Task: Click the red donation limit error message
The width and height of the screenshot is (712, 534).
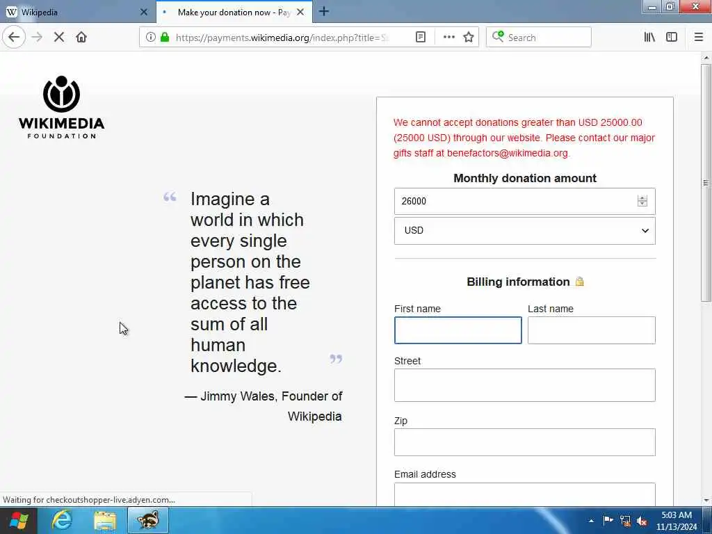Action: (x=524, y=138)
